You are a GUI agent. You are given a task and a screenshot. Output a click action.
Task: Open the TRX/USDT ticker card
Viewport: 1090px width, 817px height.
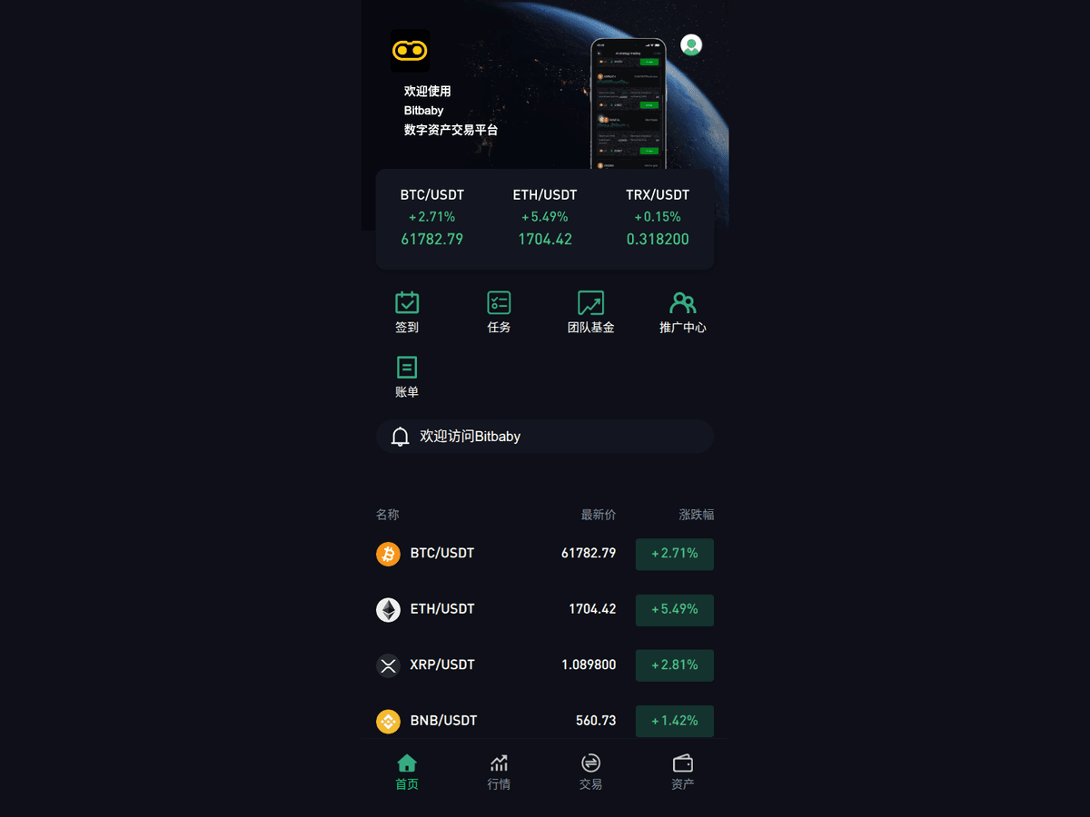click(x=658, y=218)
